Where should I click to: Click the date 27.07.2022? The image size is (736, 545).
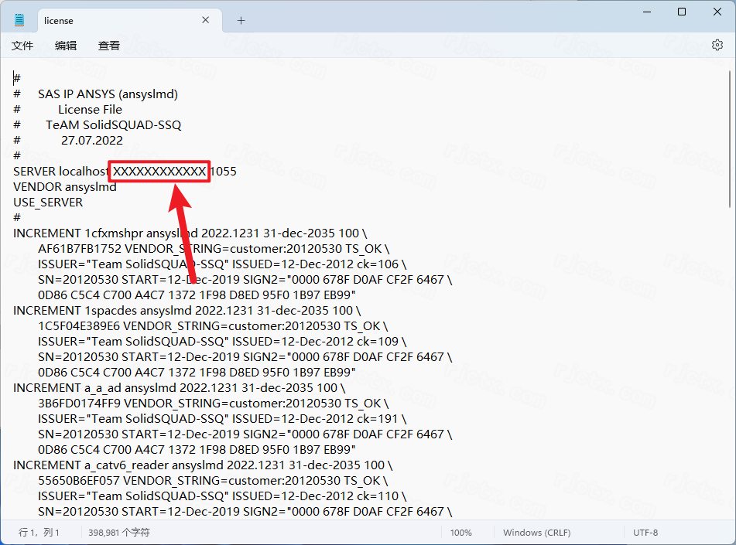pos(92,140)
